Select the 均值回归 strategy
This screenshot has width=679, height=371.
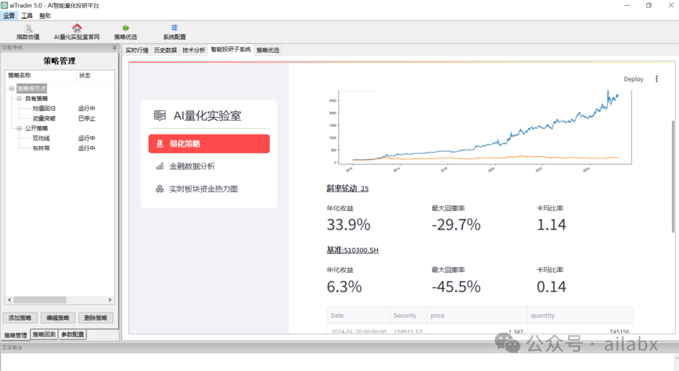click(x=44, y=109)
